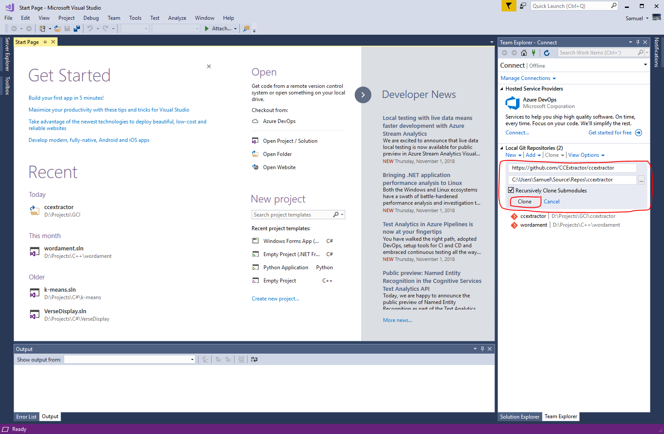
Task: Close the Start Page tab
Action: pyautogui.click(x=53, y=42)
